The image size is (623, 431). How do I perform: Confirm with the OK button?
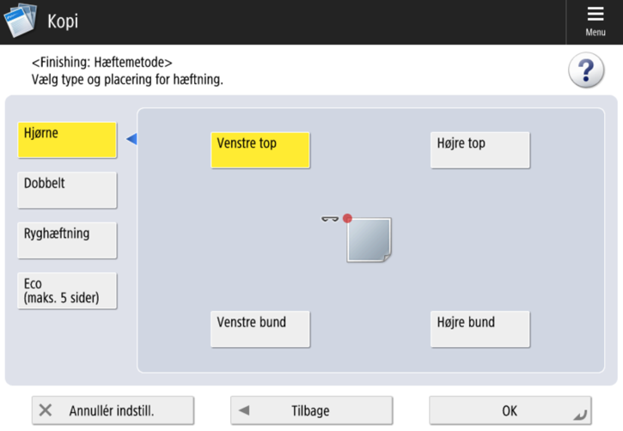(510, 410)
